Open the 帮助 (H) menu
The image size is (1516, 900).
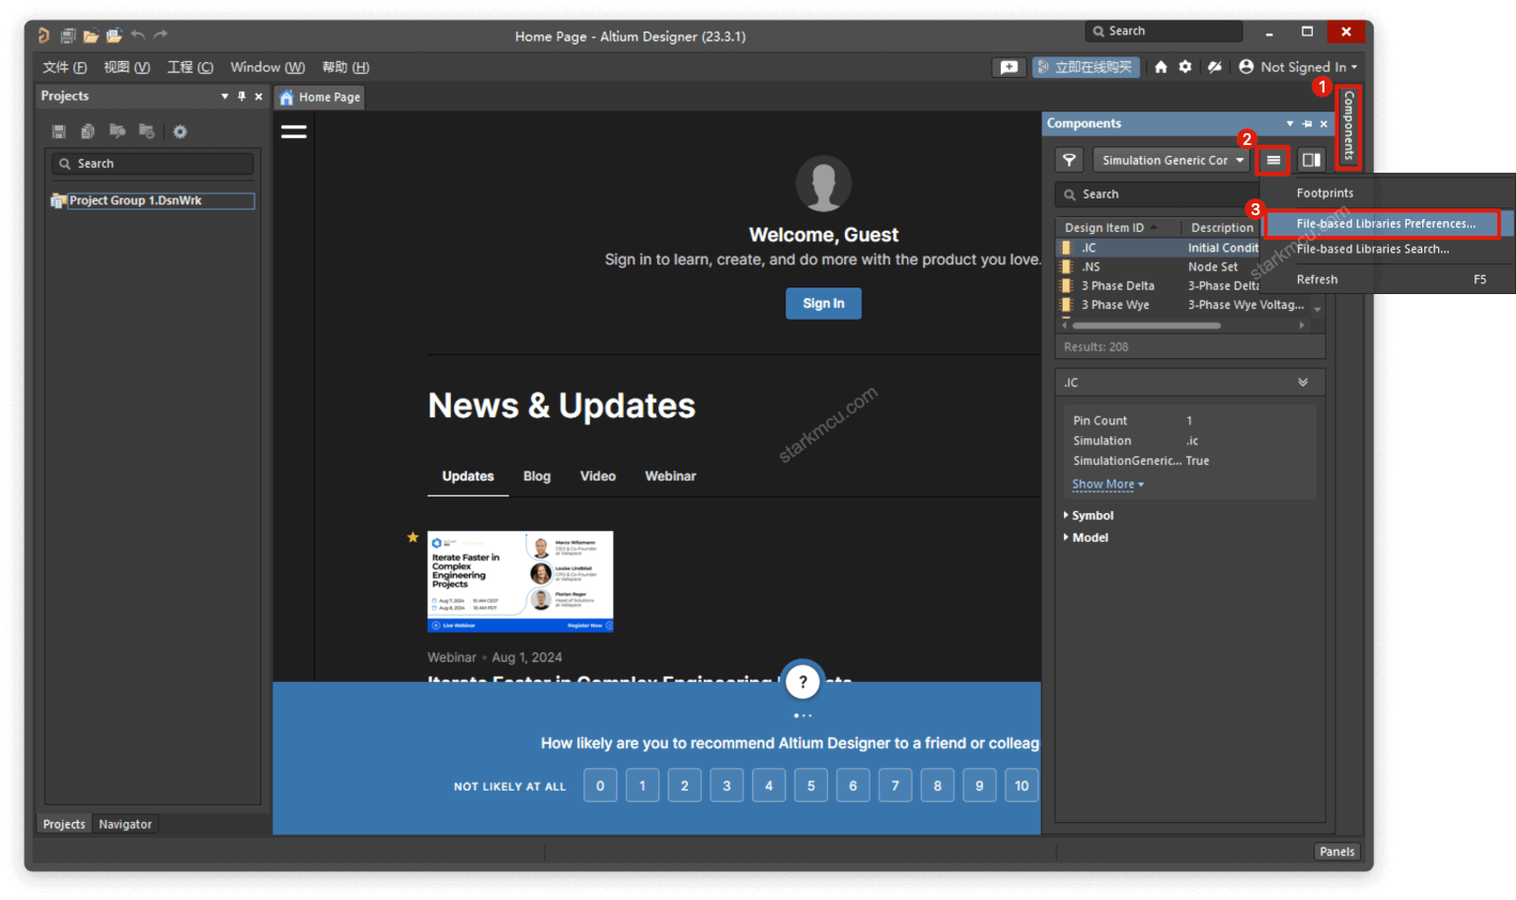345,67
